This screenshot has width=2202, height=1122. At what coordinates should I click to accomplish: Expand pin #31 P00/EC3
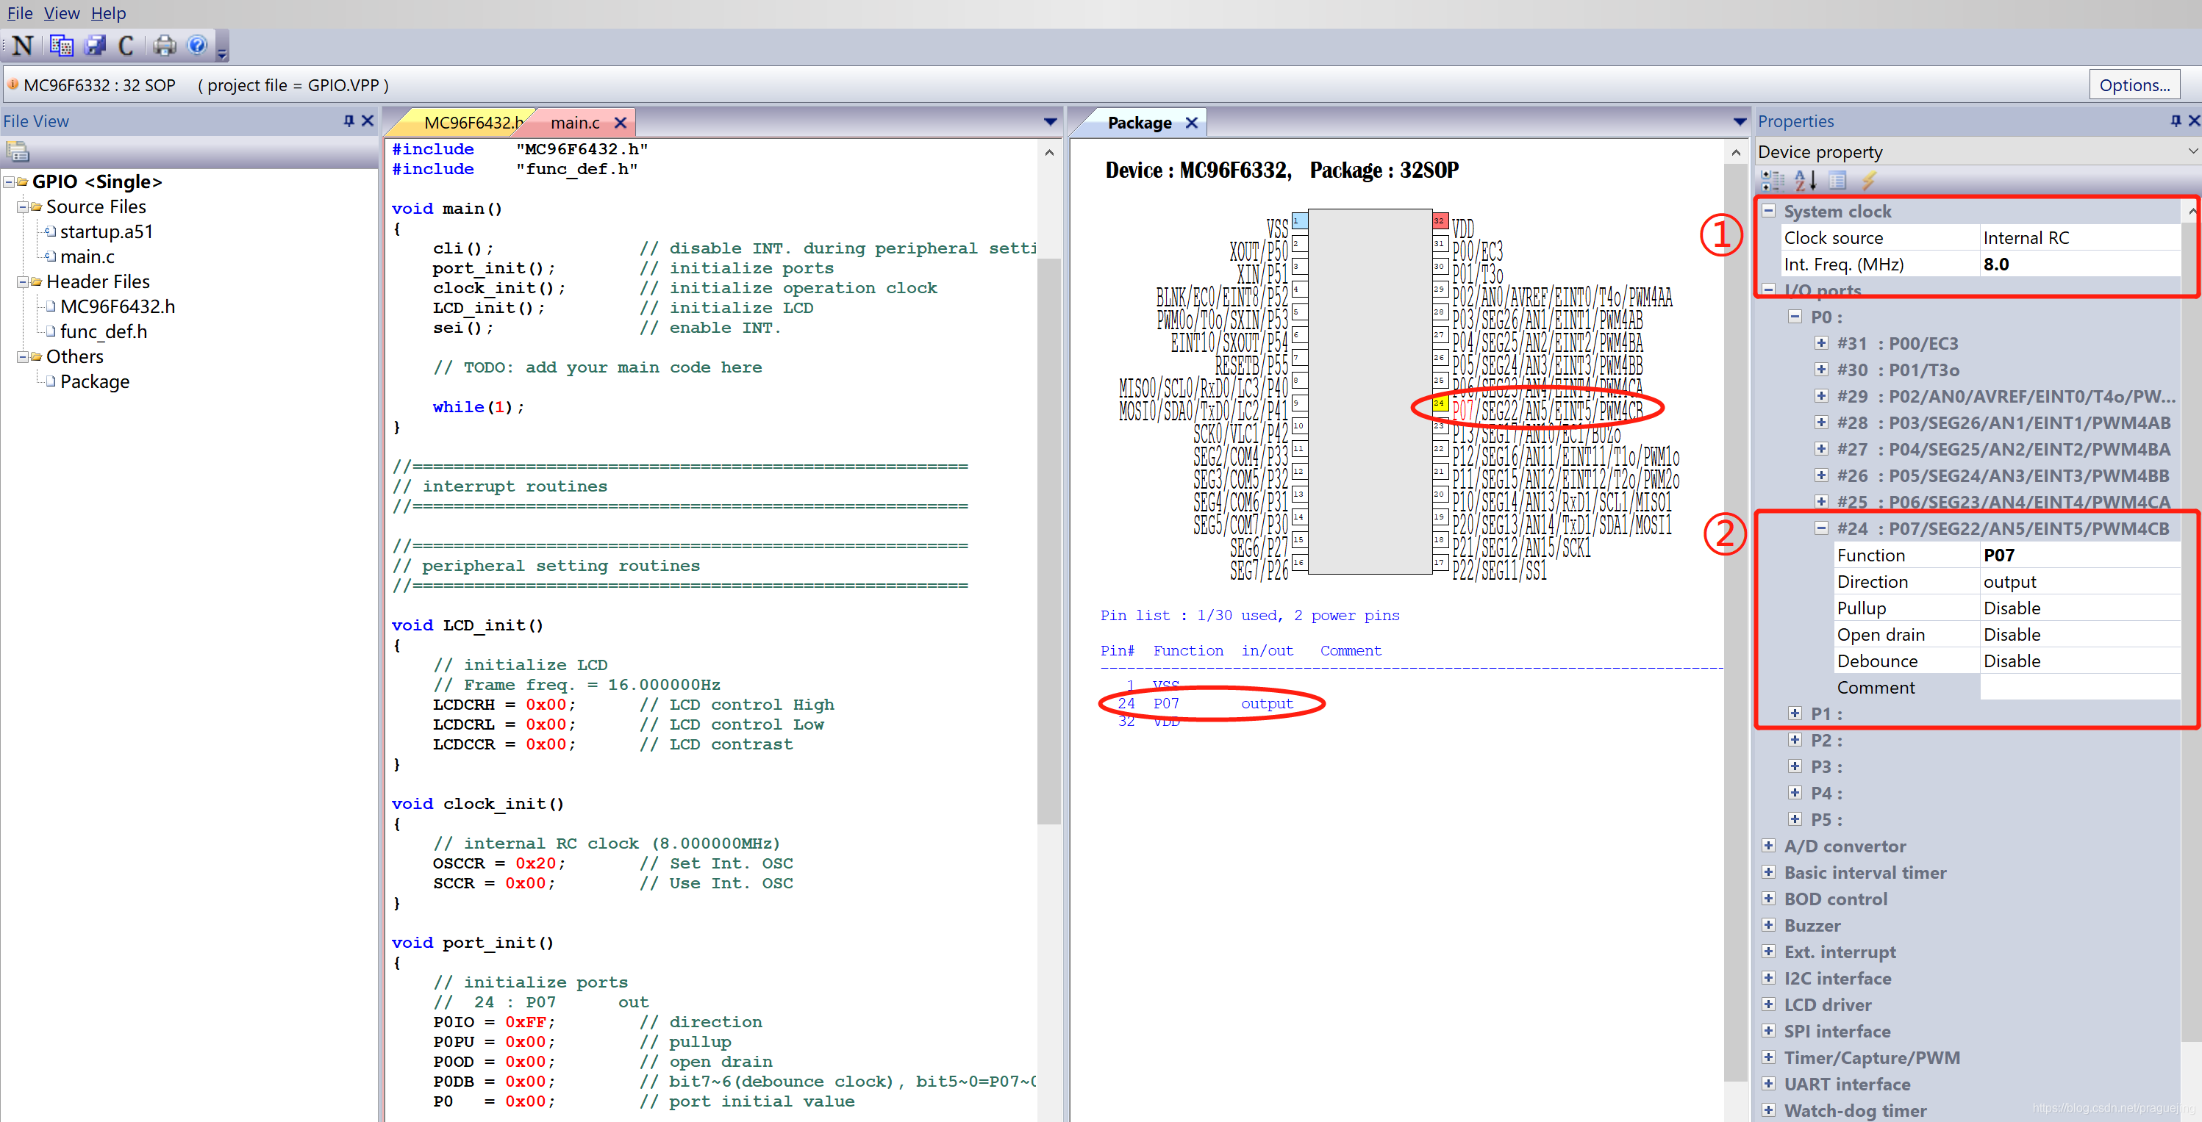coord(1822,344)
